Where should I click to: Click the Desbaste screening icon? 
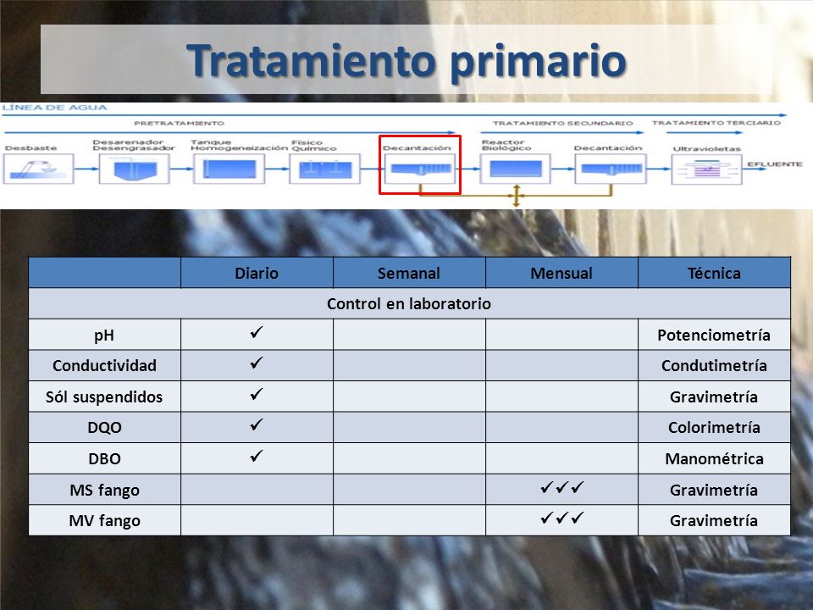click(x=38, y=169)
